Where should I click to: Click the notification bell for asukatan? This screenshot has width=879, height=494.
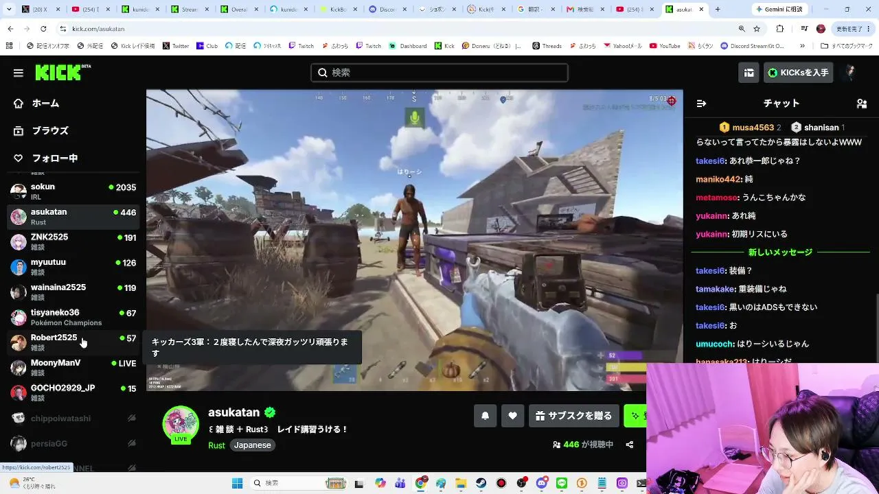485,416
